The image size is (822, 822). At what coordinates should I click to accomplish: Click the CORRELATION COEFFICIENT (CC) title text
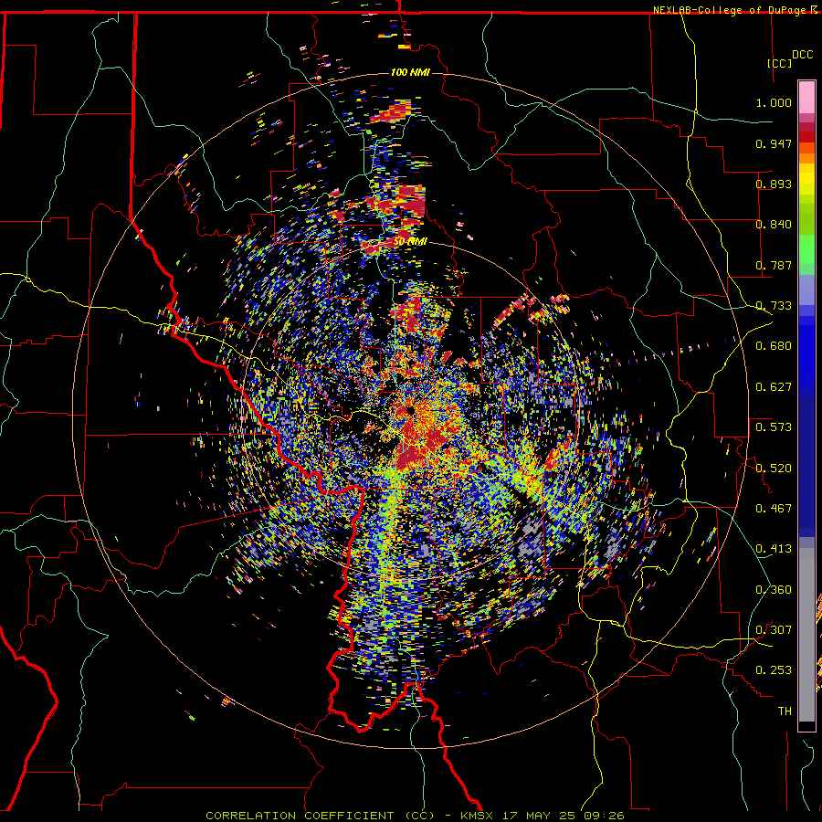pyautogui.click(x=320, y=816)
